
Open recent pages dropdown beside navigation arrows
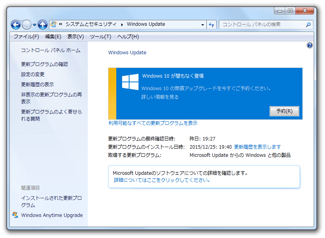(x=35, y=25)
